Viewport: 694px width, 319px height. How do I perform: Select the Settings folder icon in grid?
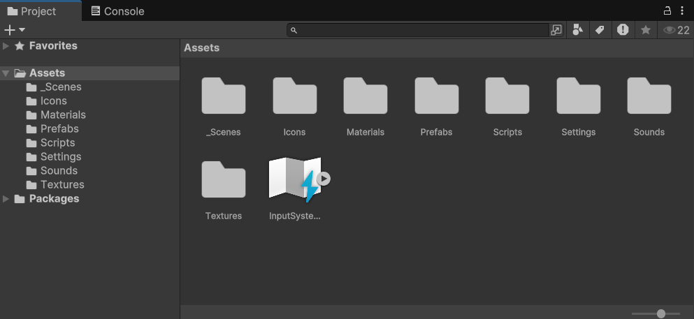tap(579, 96)
